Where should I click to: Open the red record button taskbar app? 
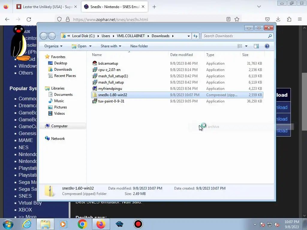click(x=138, y=224)
